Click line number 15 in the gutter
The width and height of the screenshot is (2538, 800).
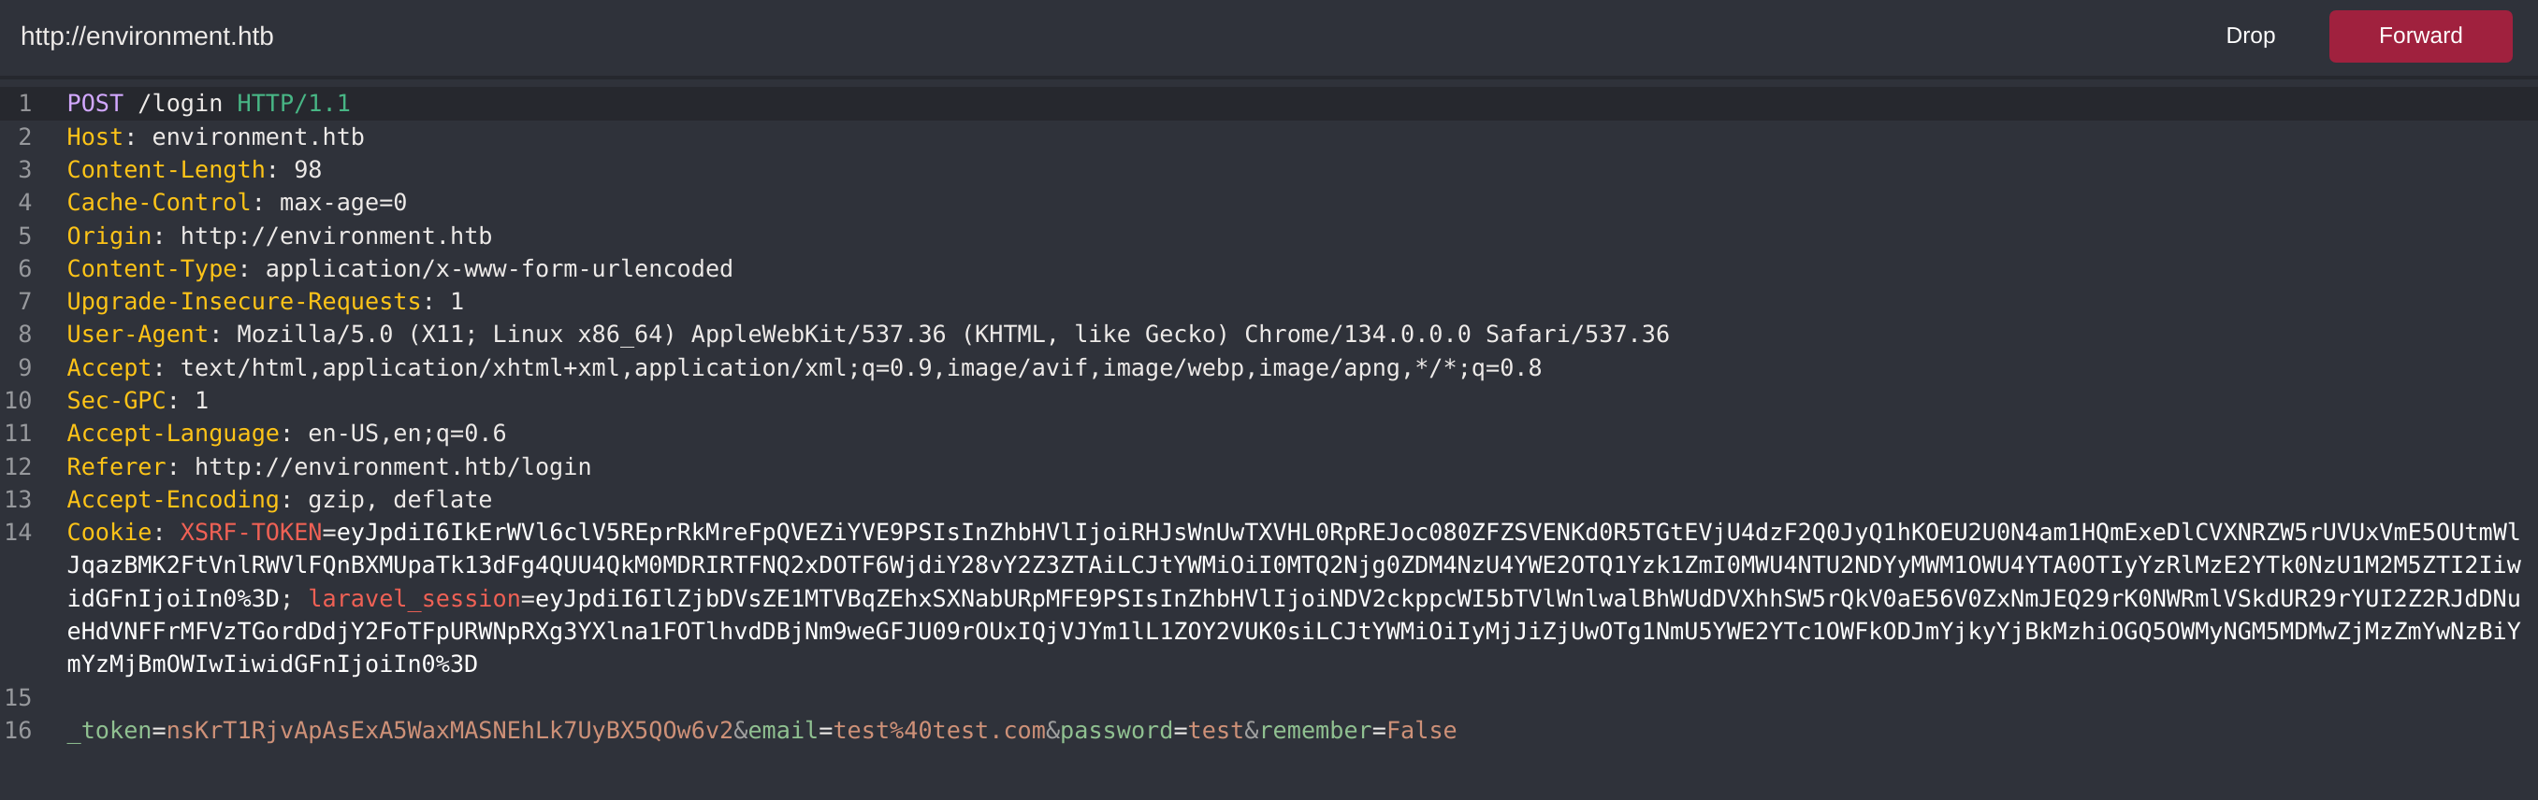click(18, 697)
